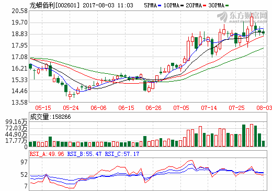This screenshot has height=191, width=272.
Task: Click the highest red candlestick near 20.58
Action: coord(252,21)
